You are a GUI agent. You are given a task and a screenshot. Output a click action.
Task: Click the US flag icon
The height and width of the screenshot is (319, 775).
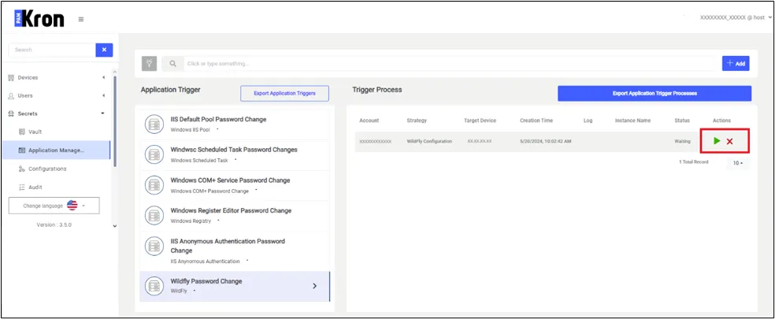(72, 206)
